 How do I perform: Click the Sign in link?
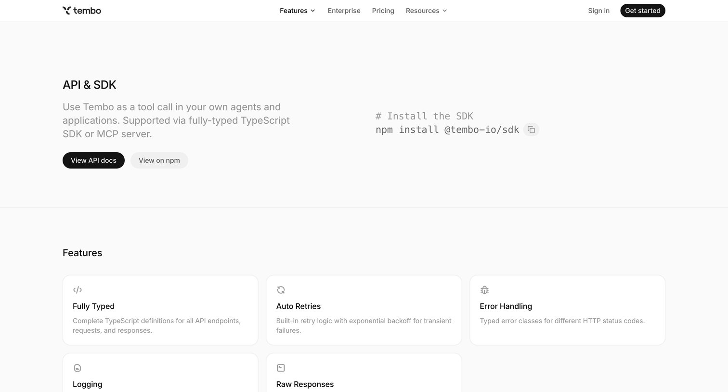[598, 11]
